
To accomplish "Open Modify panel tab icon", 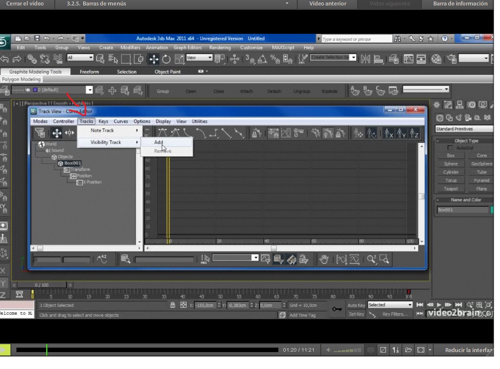I will pyautogui.click(x=448, y=105).
